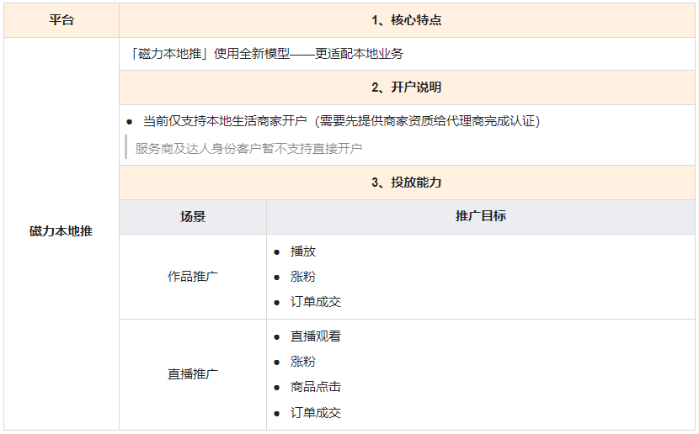The width and height of the screenshot is (699, 434).
Task: Select the 3、投放能力 heading
Action: 407,183
